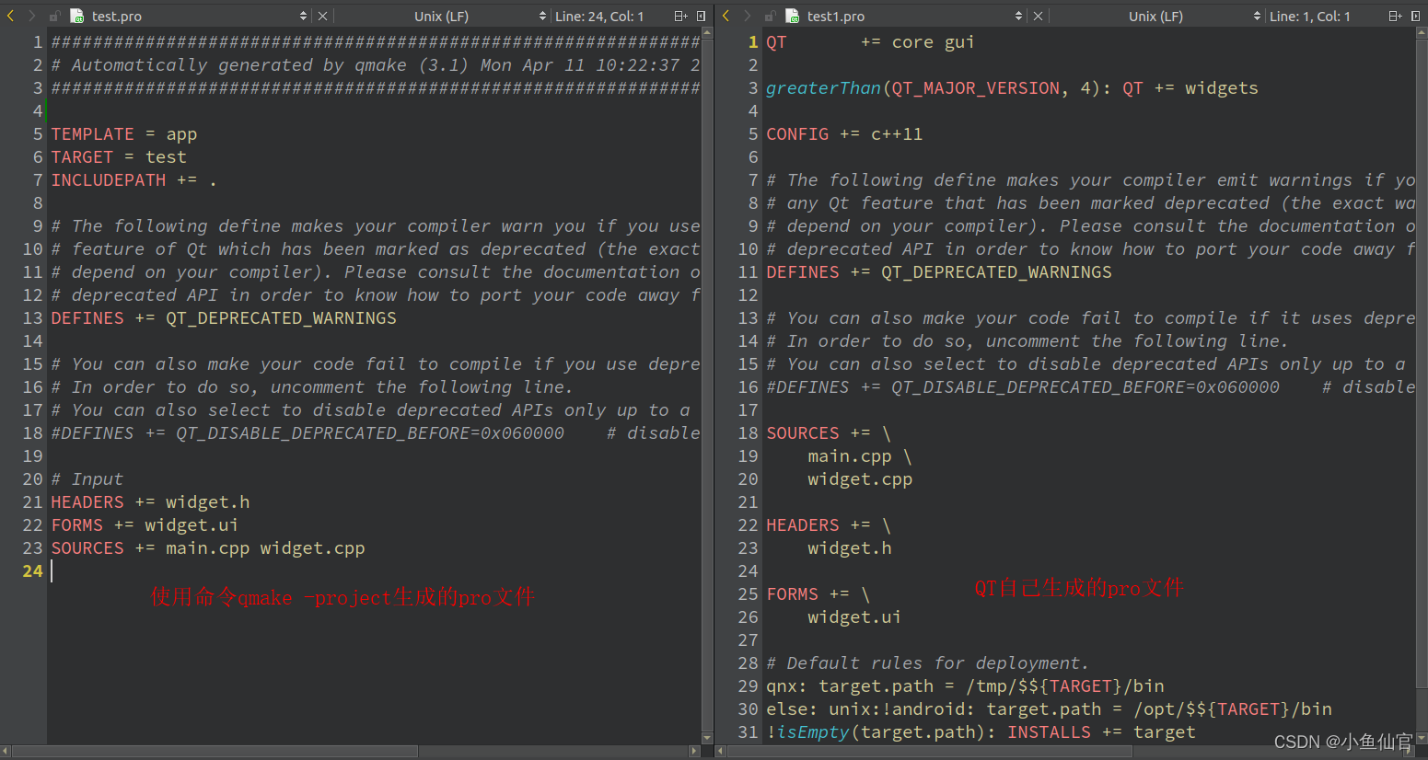The height and width of the screenshot is (760, 1428).
Task: Toggle the document lock for test.pro
Action: (x=53, y=16)
